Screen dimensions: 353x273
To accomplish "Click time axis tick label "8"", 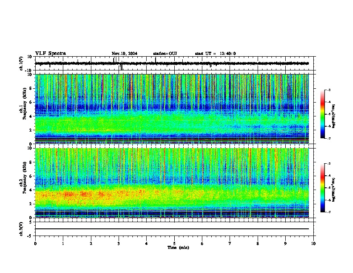I will 258,244.
